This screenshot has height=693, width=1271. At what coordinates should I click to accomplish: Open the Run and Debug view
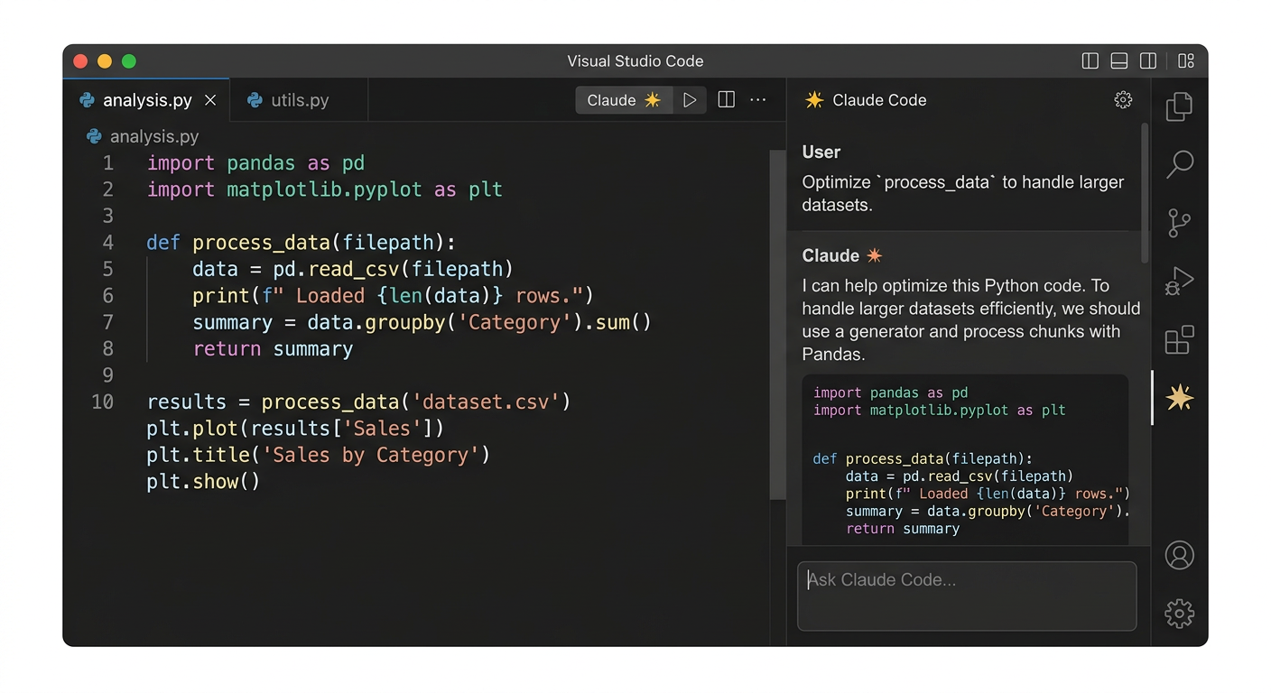click(1179, 281)
